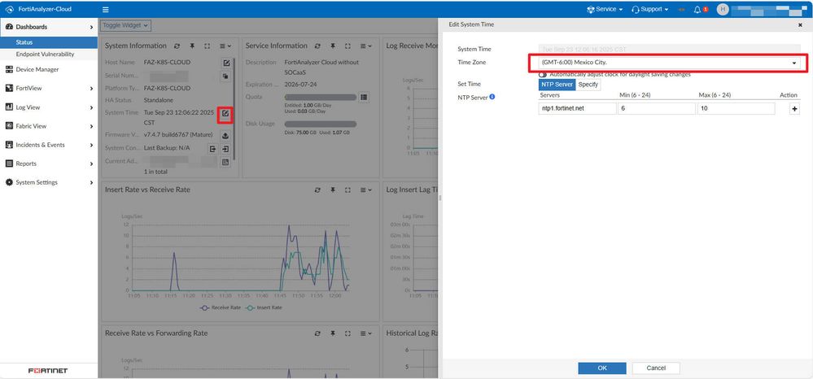Maximize the Insert Rate vs Receive Rate widget
The image size is (813, 379).
348,189
